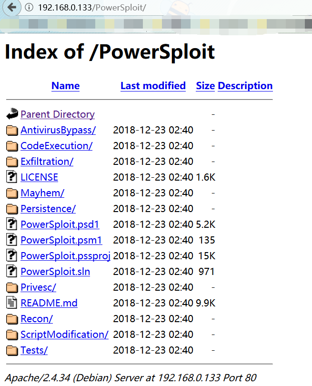
Task: Click the 'Index of /PowerSploit' heading
Action: pyautogui.click(x=110, y=52)
